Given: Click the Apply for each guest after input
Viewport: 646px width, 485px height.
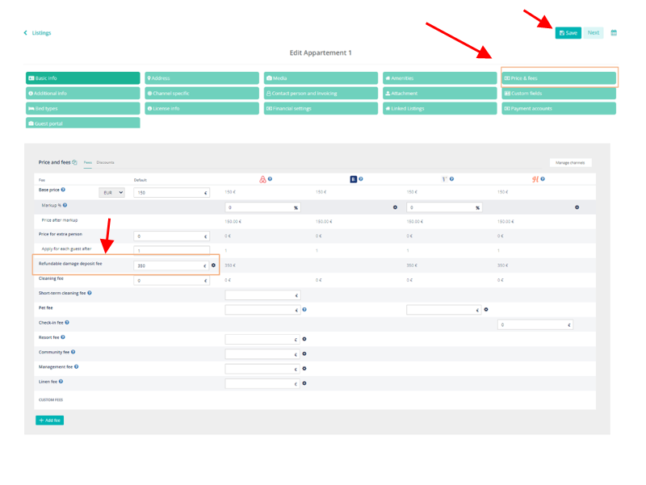Looking at the screenshot, I should click(x=172, y=250).
